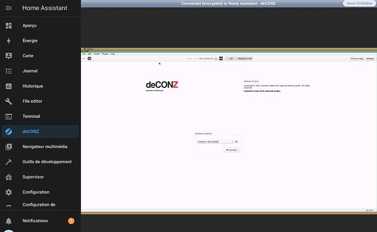
Task: Click the Home Assistant title
Action: point(45,8)
